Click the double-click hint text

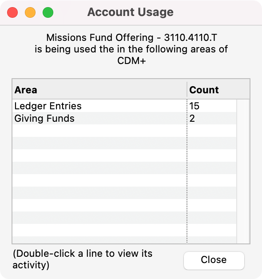(x=83, y=259)
